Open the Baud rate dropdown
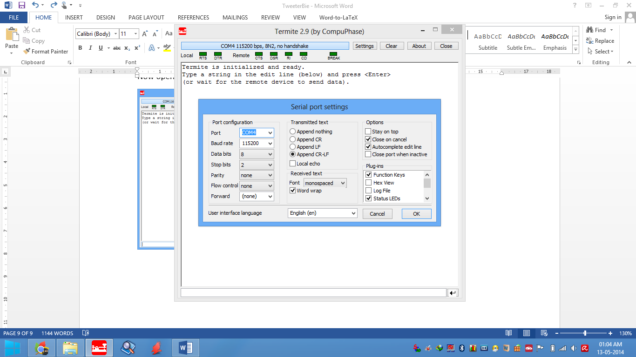Image resolution: width=636 pixels, height=357 pixels. point(257,143)
